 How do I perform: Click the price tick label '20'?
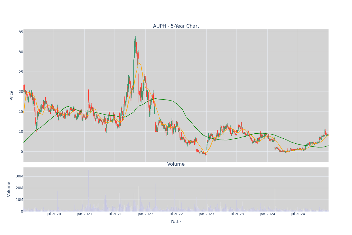21,92
